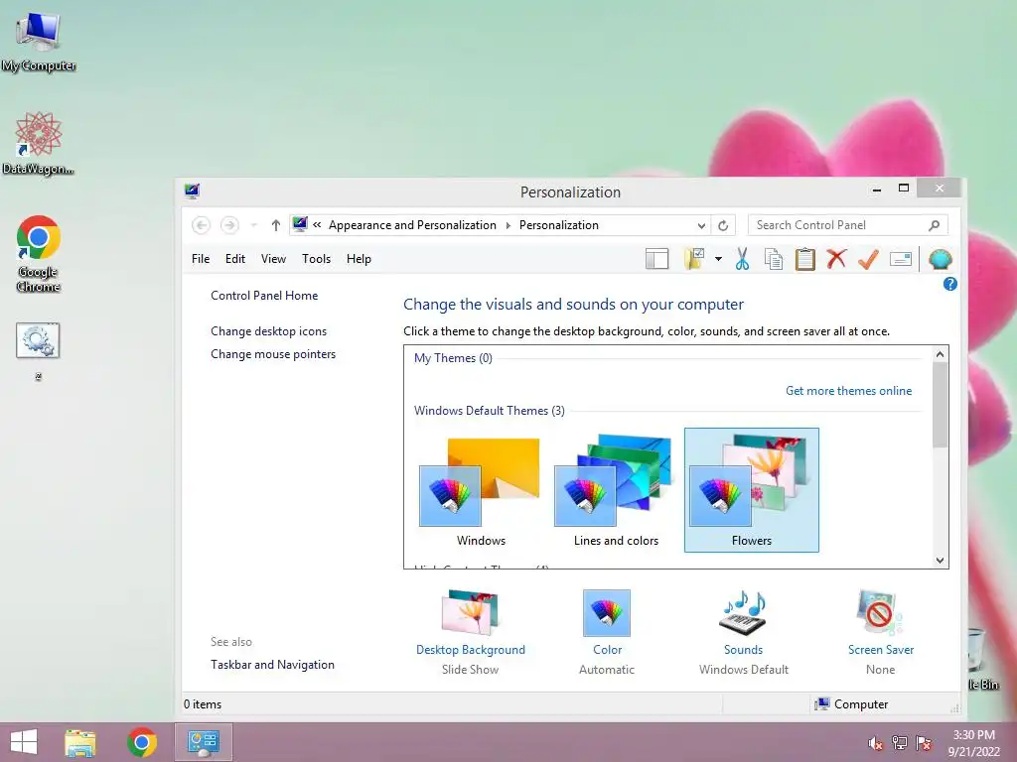Click the theme list scrollbar thumb
This screenshot has width=1017, height=762.
pyautogui.click(x=940, y=405)
